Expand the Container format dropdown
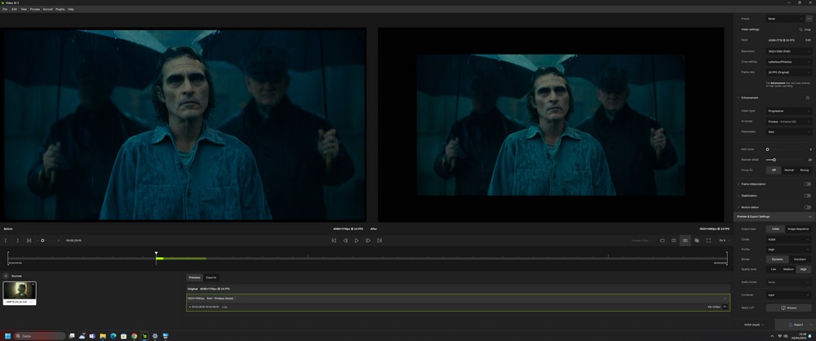 click(788, 294)
